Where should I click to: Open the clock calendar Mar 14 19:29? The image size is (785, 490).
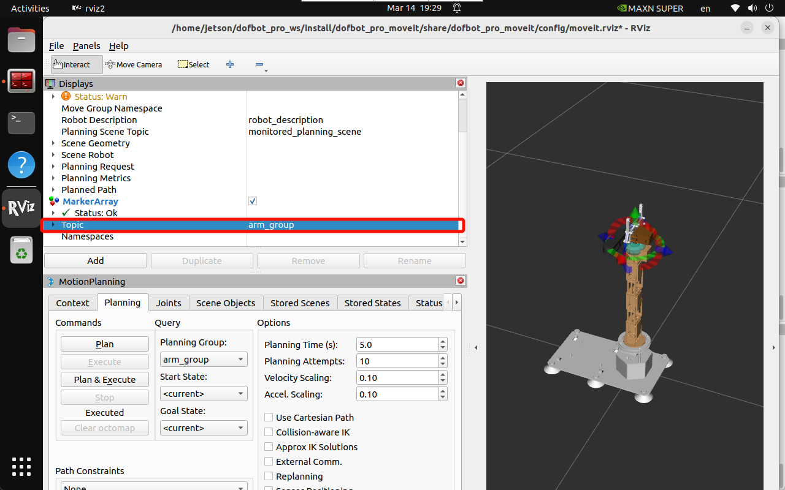[x=415, y=8]
